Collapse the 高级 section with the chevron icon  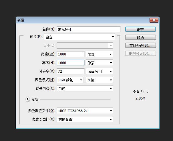27,100
